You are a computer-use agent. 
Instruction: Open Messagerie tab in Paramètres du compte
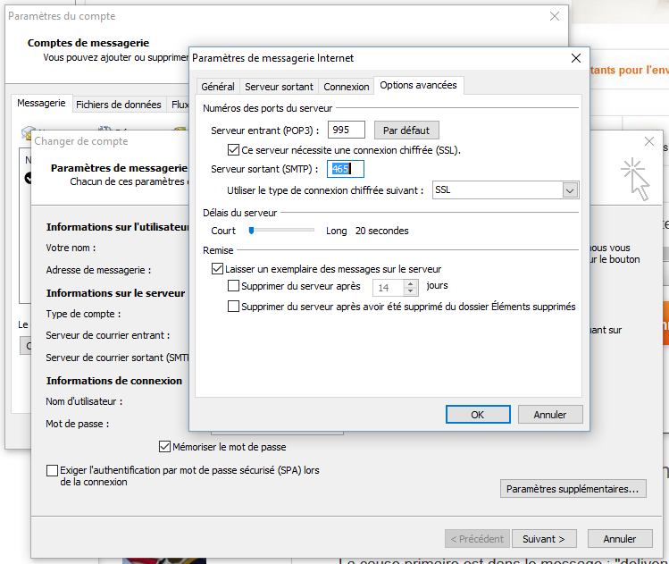click(x=41, y=104)
